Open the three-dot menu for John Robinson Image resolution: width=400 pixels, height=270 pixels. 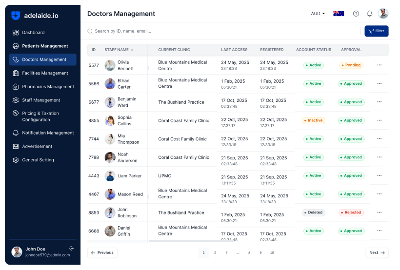[379, 212]
